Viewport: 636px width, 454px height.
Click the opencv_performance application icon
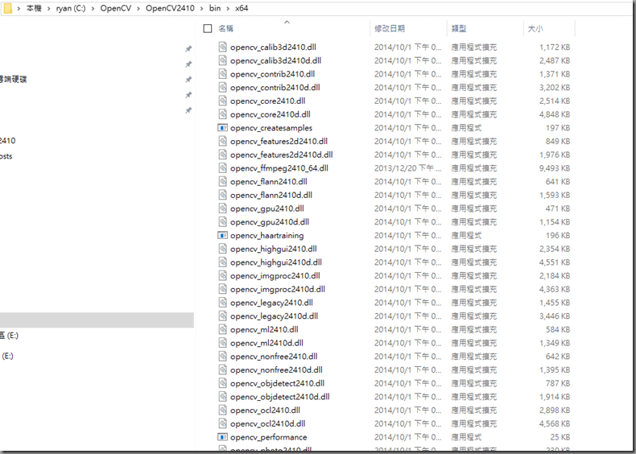222,437
